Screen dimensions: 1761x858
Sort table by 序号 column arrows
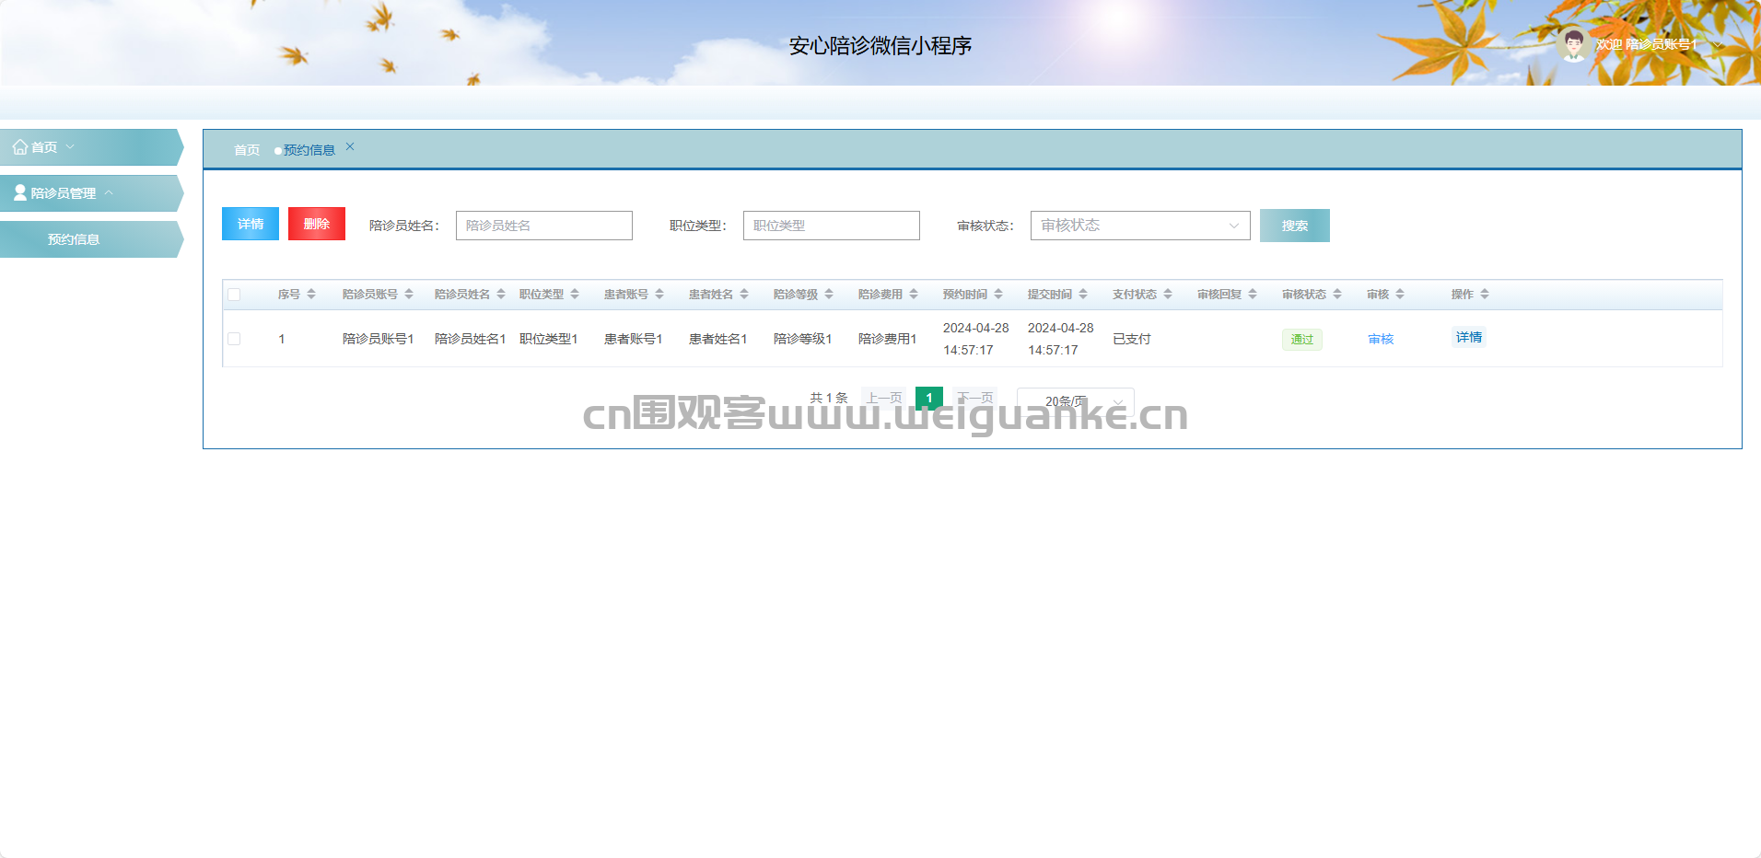point(311,295)
